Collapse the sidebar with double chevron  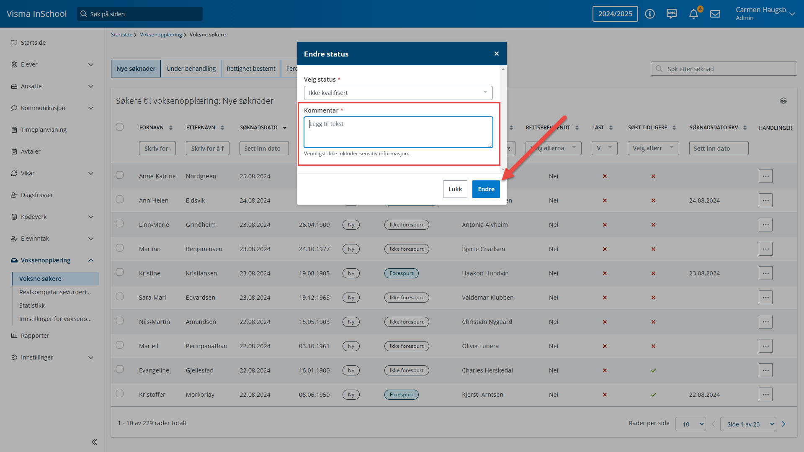tap(94, 442)
